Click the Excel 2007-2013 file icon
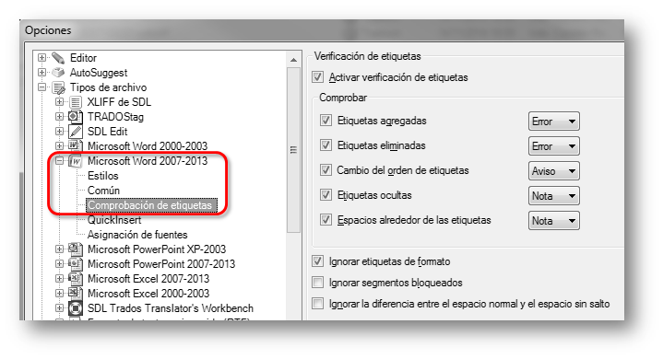 pos(76,279)
